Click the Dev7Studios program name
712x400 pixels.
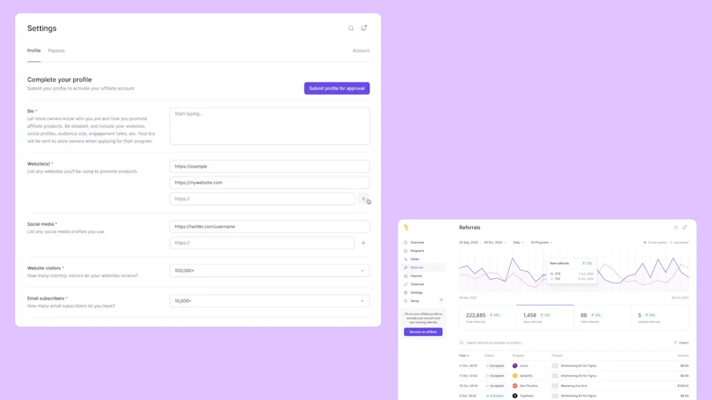coord(528,386)
